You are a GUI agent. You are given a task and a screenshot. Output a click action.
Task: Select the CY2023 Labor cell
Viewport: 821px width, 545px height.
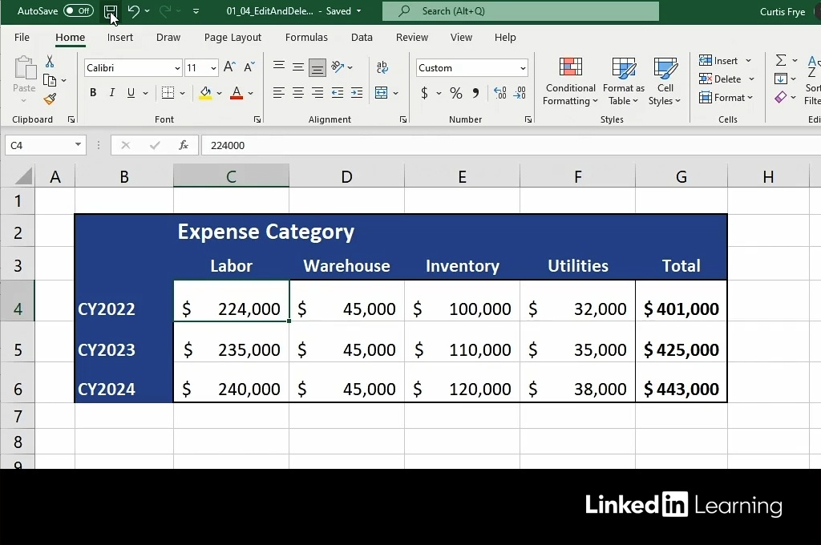[231, 349]
